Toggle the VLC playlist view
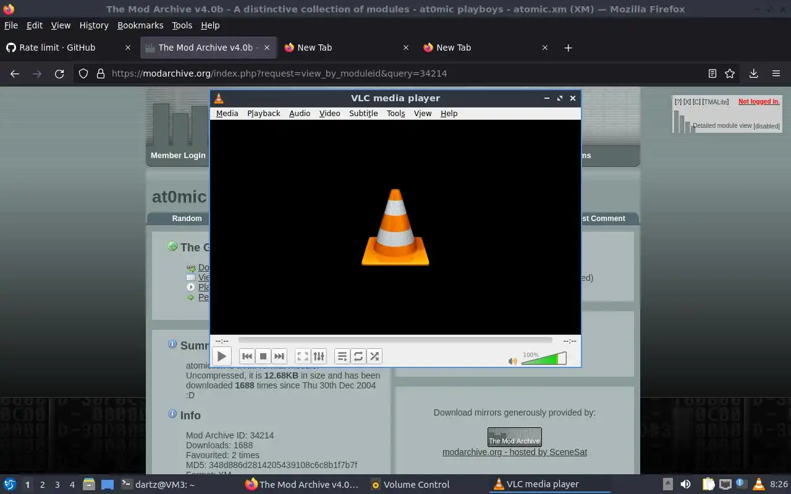The height and width of the screenshot is (494, 791). pos(342,356)
